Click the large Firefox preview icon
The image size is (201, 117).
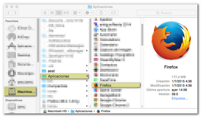point(171,40)
